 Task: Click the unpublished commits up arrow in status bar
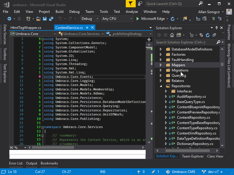[x=139, y=172]
